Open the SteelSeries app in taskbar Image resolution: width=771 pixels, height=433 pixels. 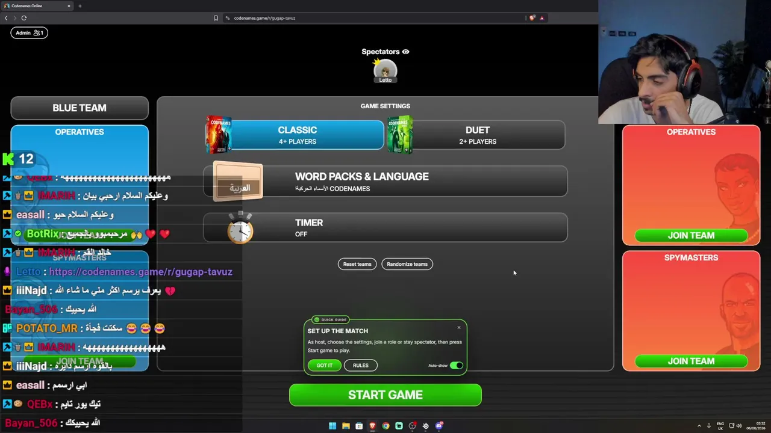pos(426,426)
